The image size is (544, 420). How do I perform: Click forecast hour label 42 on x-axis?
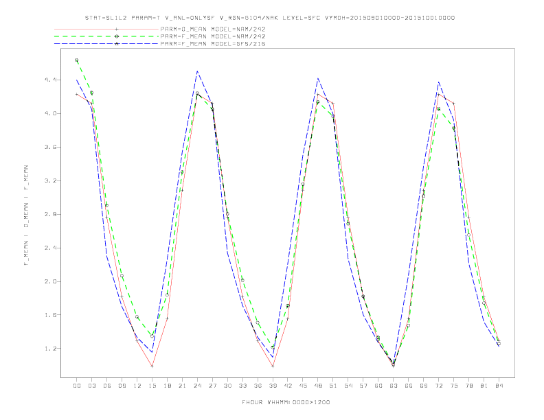(x=288, y=386)
